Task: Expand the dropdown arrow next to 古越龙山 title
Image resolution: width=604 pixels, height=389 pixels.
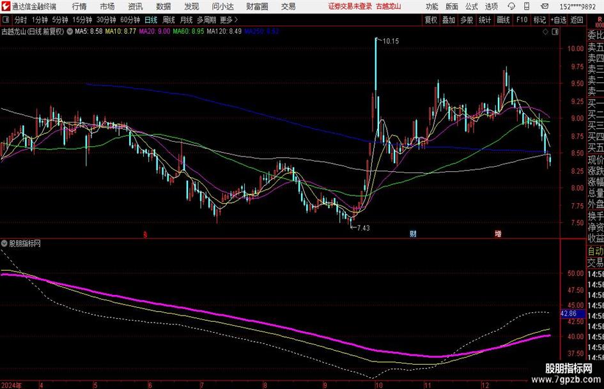Action: (x=70, y=31)
